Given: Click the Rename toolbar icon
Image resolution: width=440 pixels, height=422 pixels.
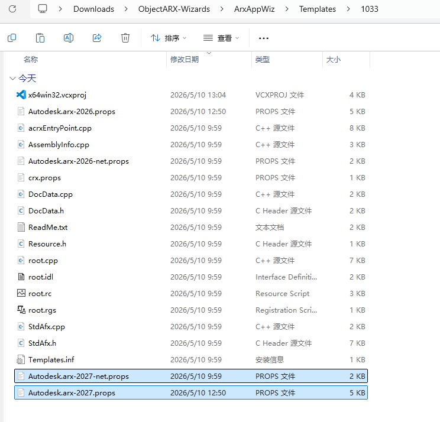Looking at the screenshot, I should (x=69, y=38).
